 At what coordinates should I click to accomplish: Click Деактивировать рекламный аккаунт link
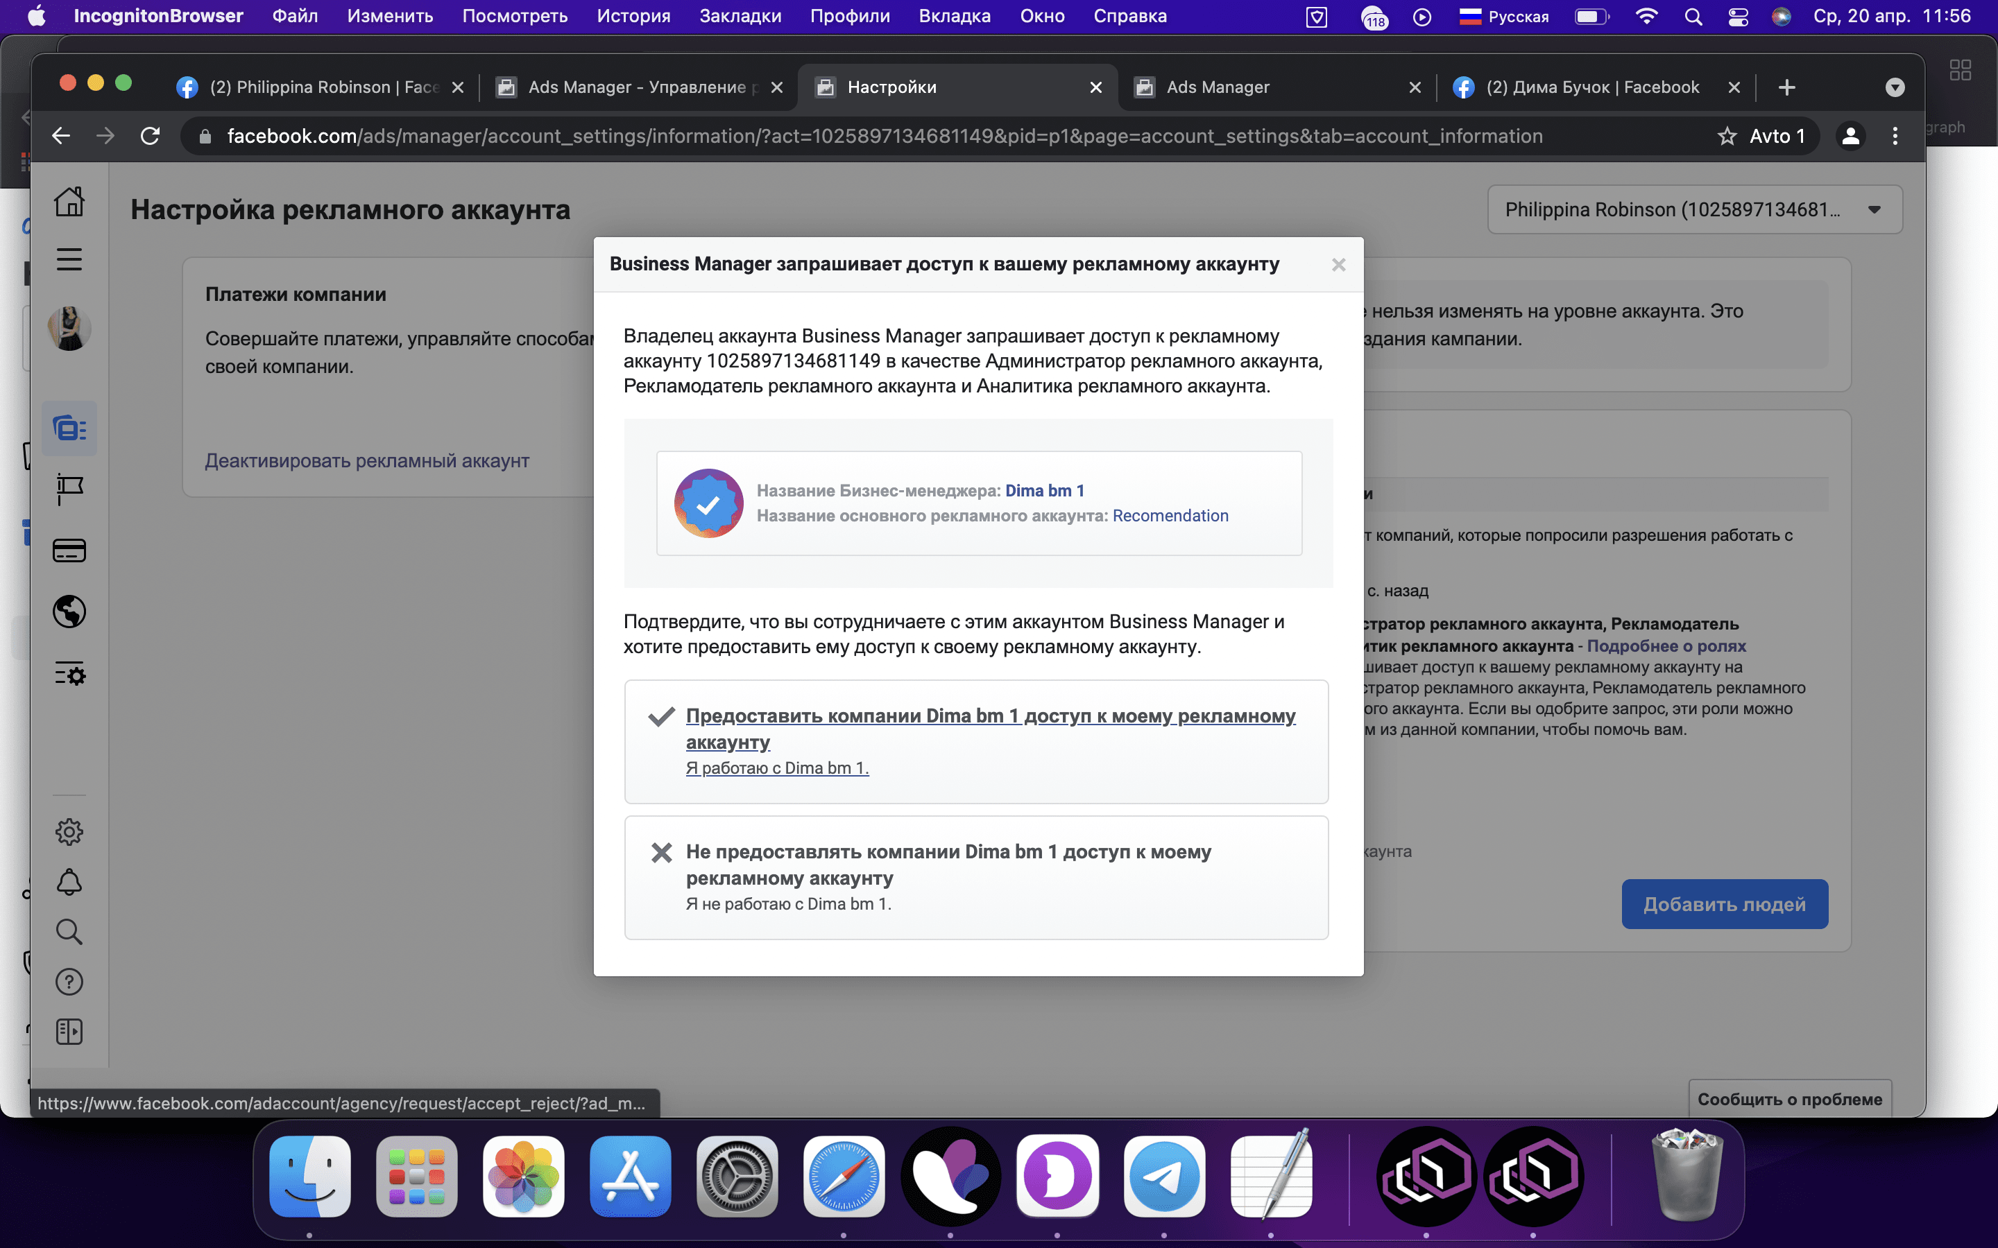point(368,460)
